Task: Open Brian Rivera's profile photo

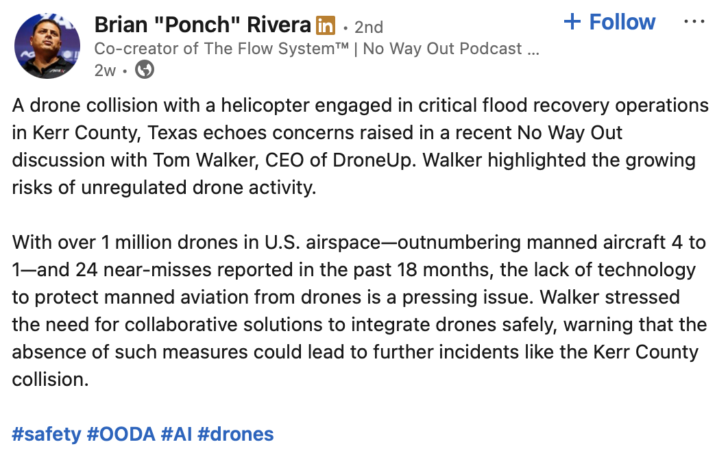Action: (x=47, y=46)
